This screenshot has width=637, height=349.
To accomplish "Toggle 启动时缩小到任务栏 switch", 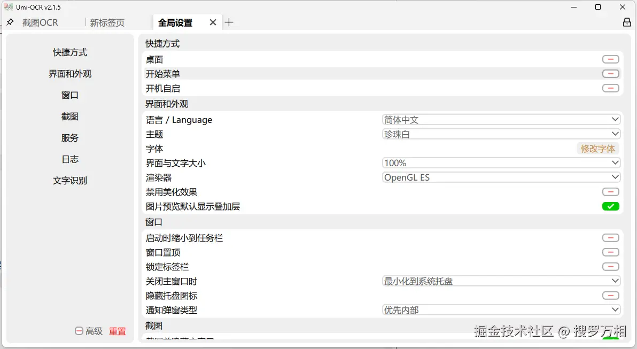I will (611, 238).
